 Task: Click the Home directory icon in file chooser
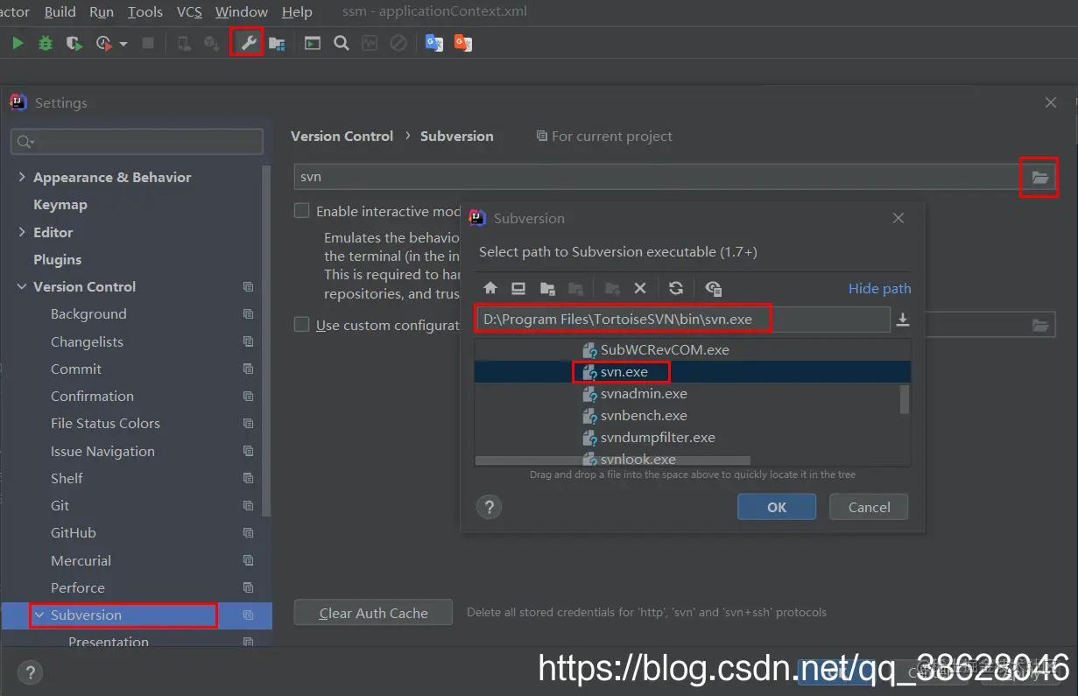(490, 288)
